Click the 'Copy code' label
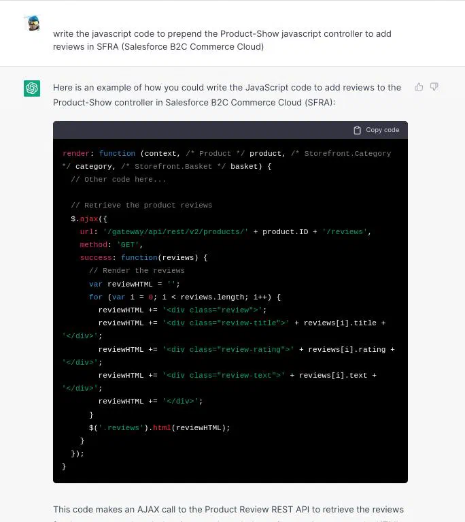This screenshot has width=465, height=522. click(383, 130)
